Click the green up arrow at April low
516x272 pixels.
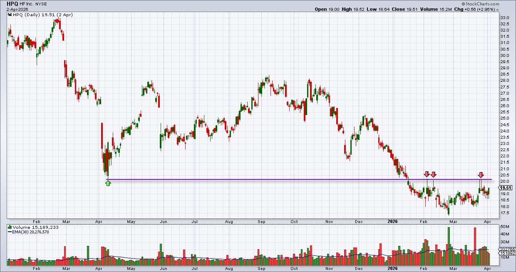click(x=108, y=183)
